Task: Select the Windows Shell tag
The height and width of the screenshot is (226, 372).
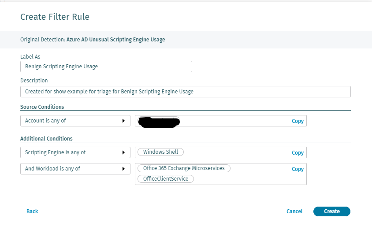Action: [160, 152]
